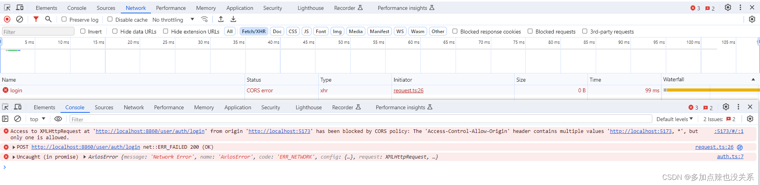The image size is (760, 185).
Task: Open the :5173/#/:1 source link
Action: click(729, 131)
